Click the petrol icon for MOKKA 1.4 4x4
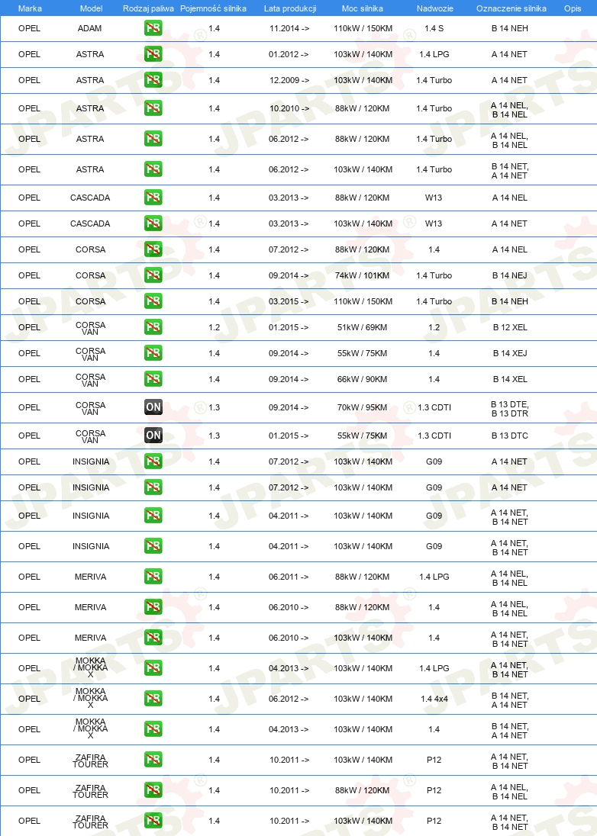Screen dimensions: 597x836 click(x=153, y=699)
